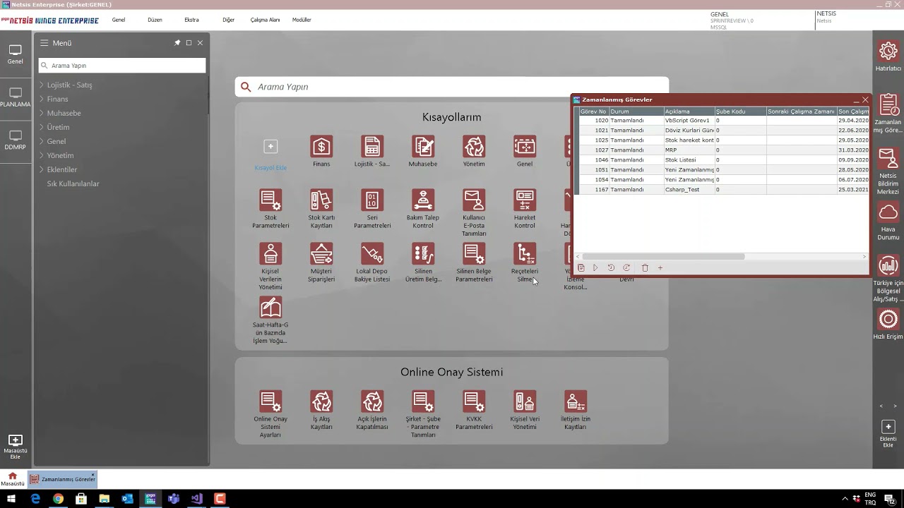Image resolution: width=904 pixels, height=508 pixels.
Task: Open the Lojistik - Satış shortcut icon
Action: 372,147
